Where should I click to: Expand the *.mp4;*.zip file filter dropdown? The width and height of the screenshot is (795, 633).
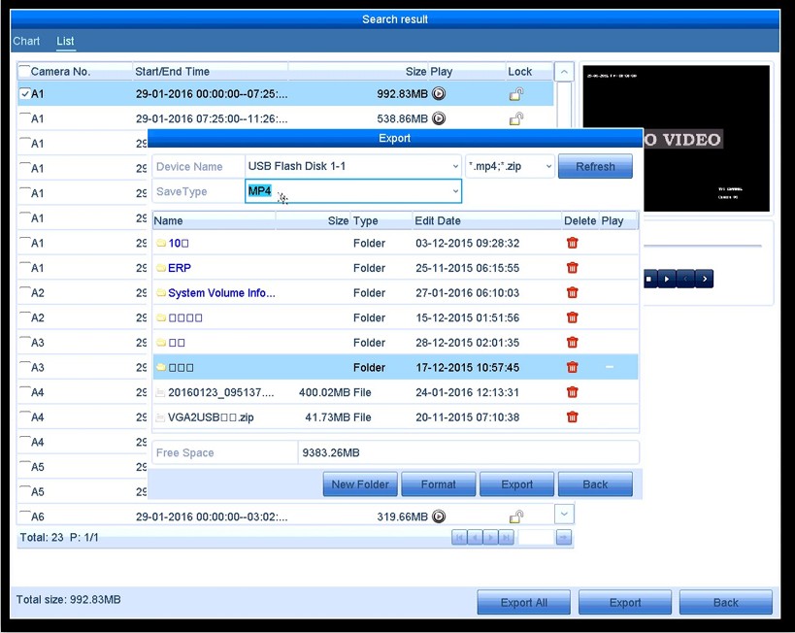click(510, 166)
